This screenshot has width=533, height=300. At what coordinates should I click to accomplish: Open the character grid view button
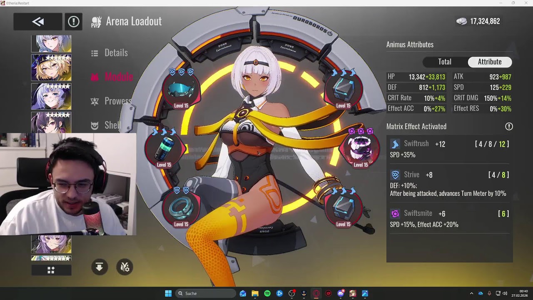point(51,270)
